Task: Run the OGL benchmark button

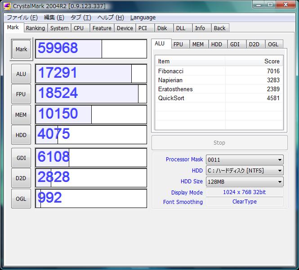Action: point(21,199)
